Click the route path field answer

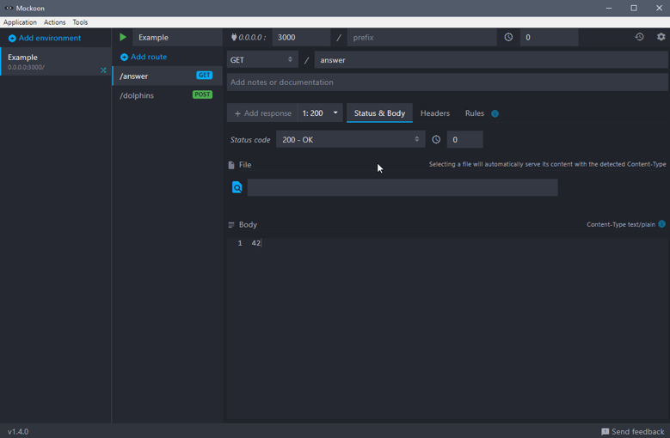click(491, 60)
